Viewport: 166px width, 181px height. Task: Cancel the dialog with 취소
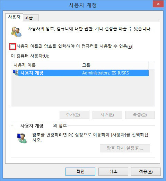113,172
